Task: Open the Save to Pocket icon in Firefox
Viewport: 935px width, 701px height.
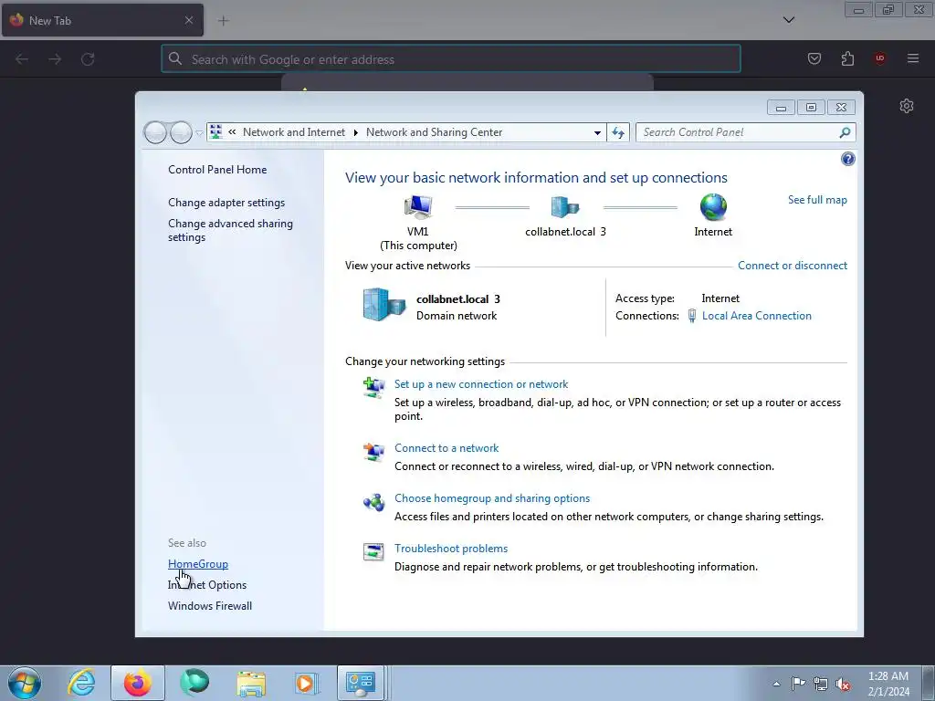Action: coord(814,58)
